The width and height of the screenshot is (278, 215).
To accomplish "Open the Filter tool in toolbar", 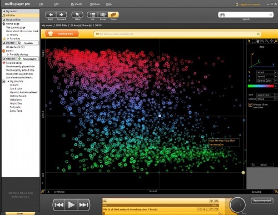I will tap(77, 14).
